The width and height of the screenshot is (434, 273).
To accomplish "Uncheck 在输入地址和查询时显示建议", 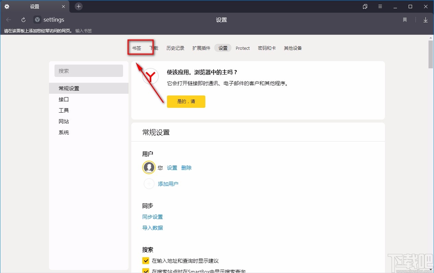I will pyautogui.click(x=146, y=261).
